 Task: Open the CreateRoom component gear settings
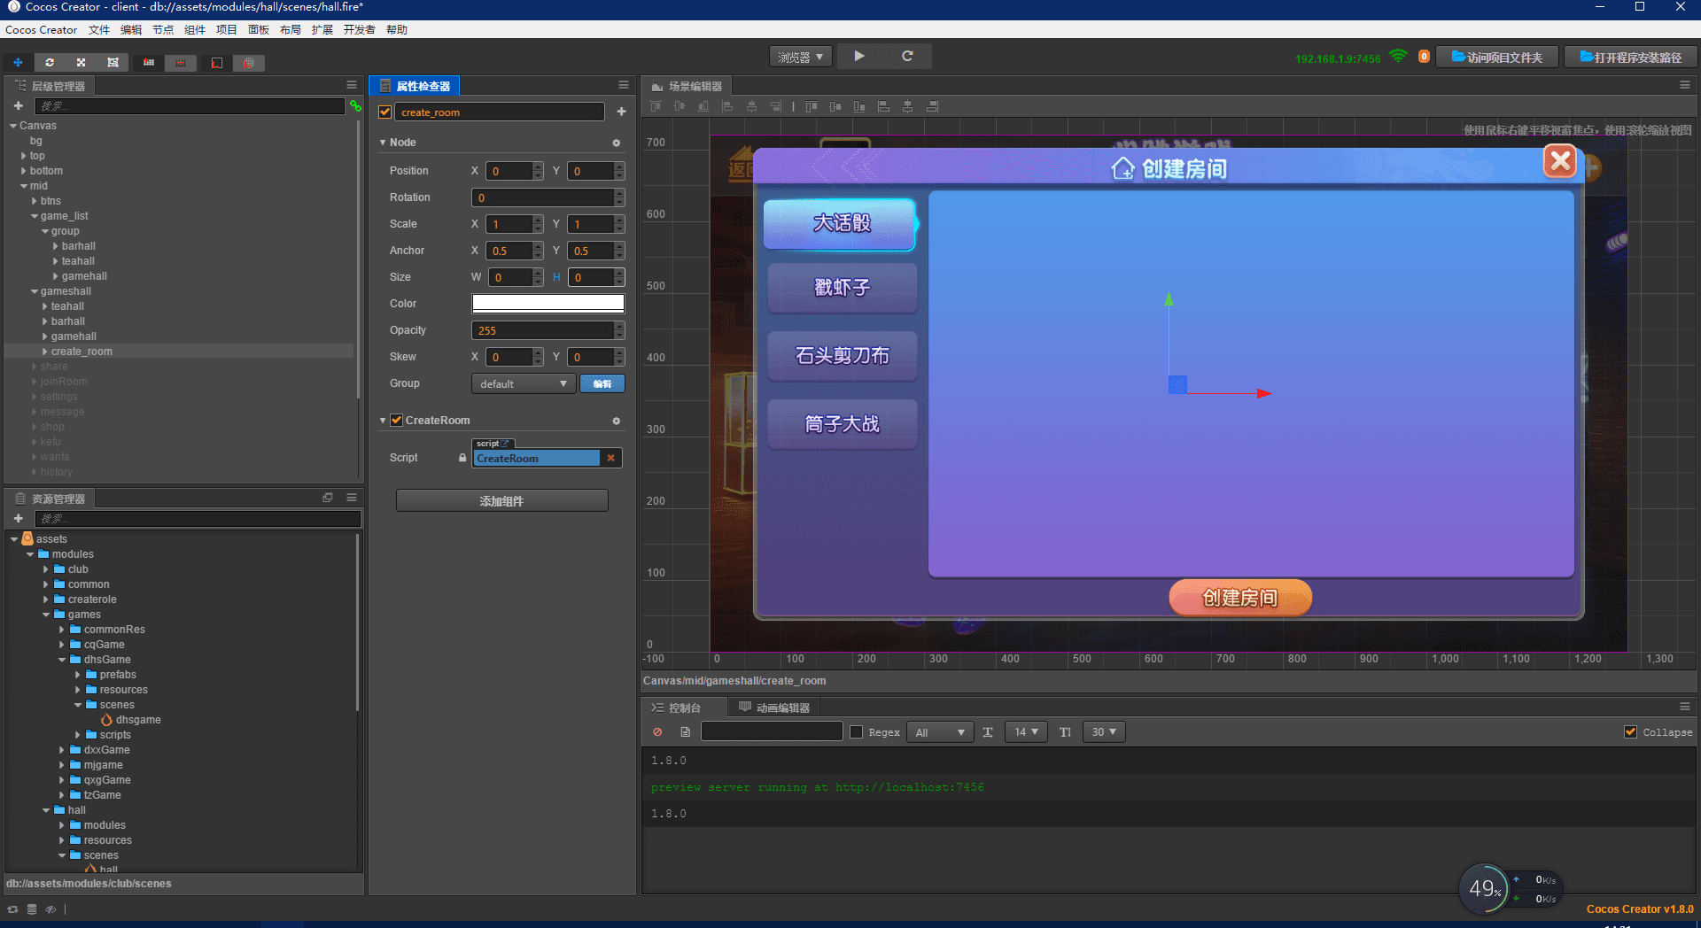(x=617, y=421)
